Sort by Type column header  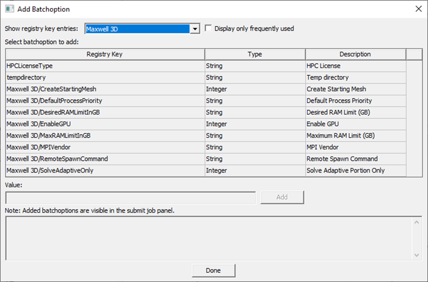(255, 54)
